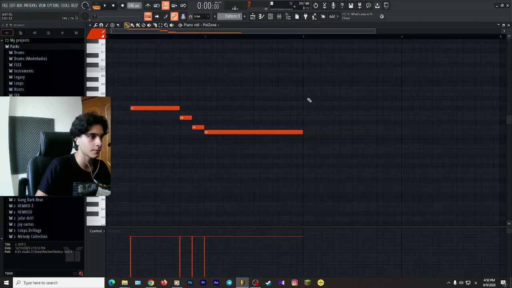Viewport: 512px width, 288px height.
Task: Expand the Risers pack folder
Action: point(19,90)
